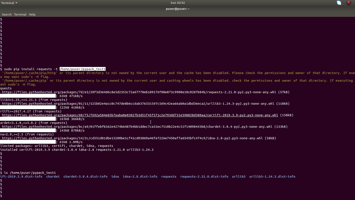This screenshot has width=355, height=200.
Task: Click the 'idna-2.8.dist-info' directory name
Action: click(140, 177)
